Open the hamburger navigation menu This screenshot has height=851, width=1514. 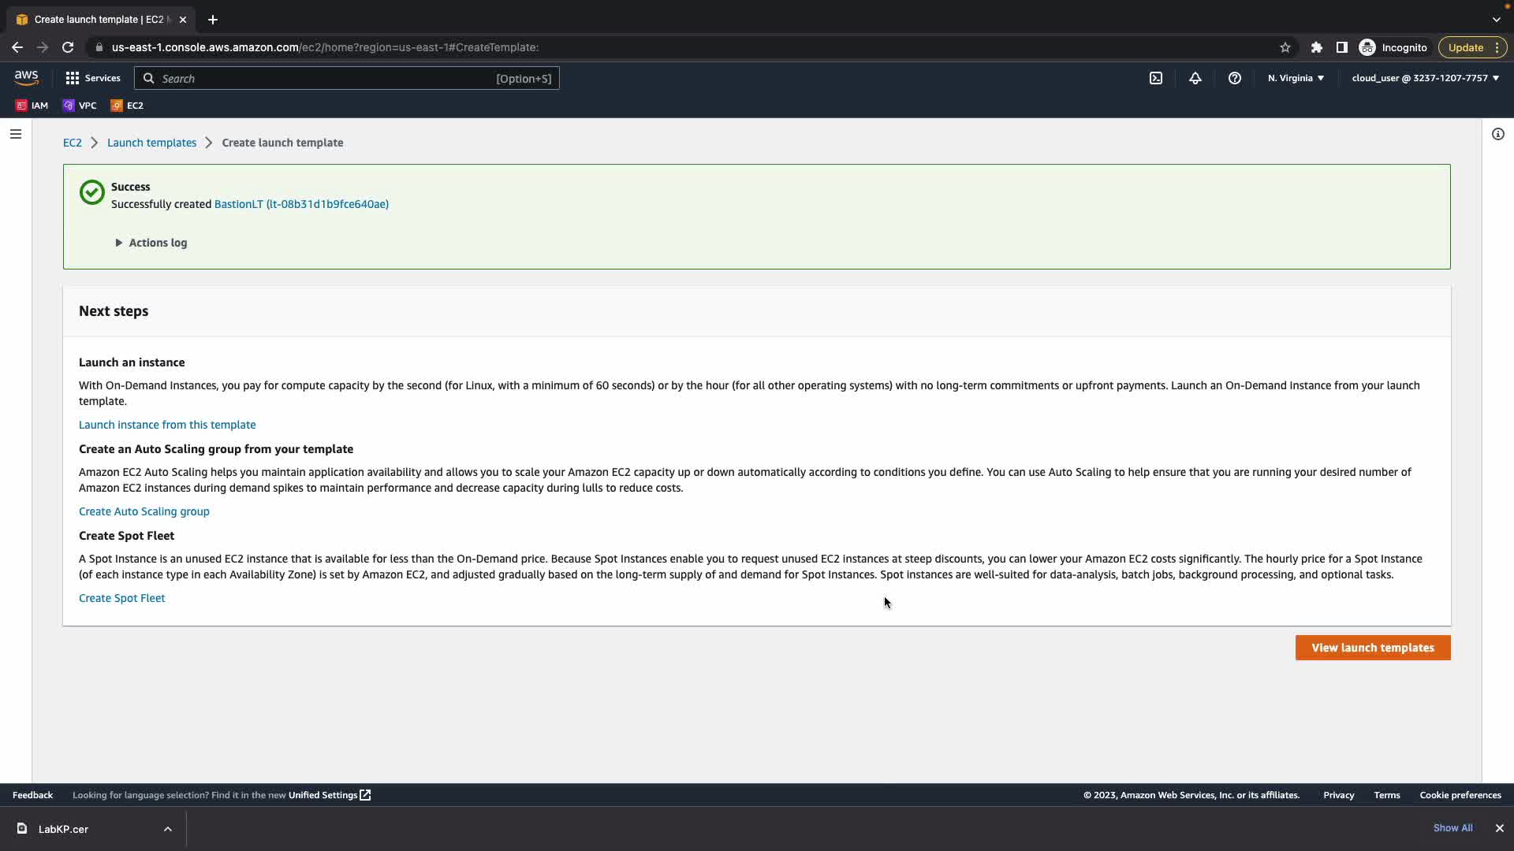pyautogui.click(x=16, y=134)
